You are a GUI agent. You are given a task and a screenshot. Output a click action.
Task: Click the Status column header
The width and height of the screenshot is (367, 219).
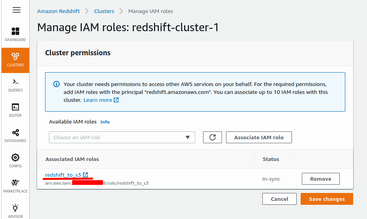tap(271, 159)
